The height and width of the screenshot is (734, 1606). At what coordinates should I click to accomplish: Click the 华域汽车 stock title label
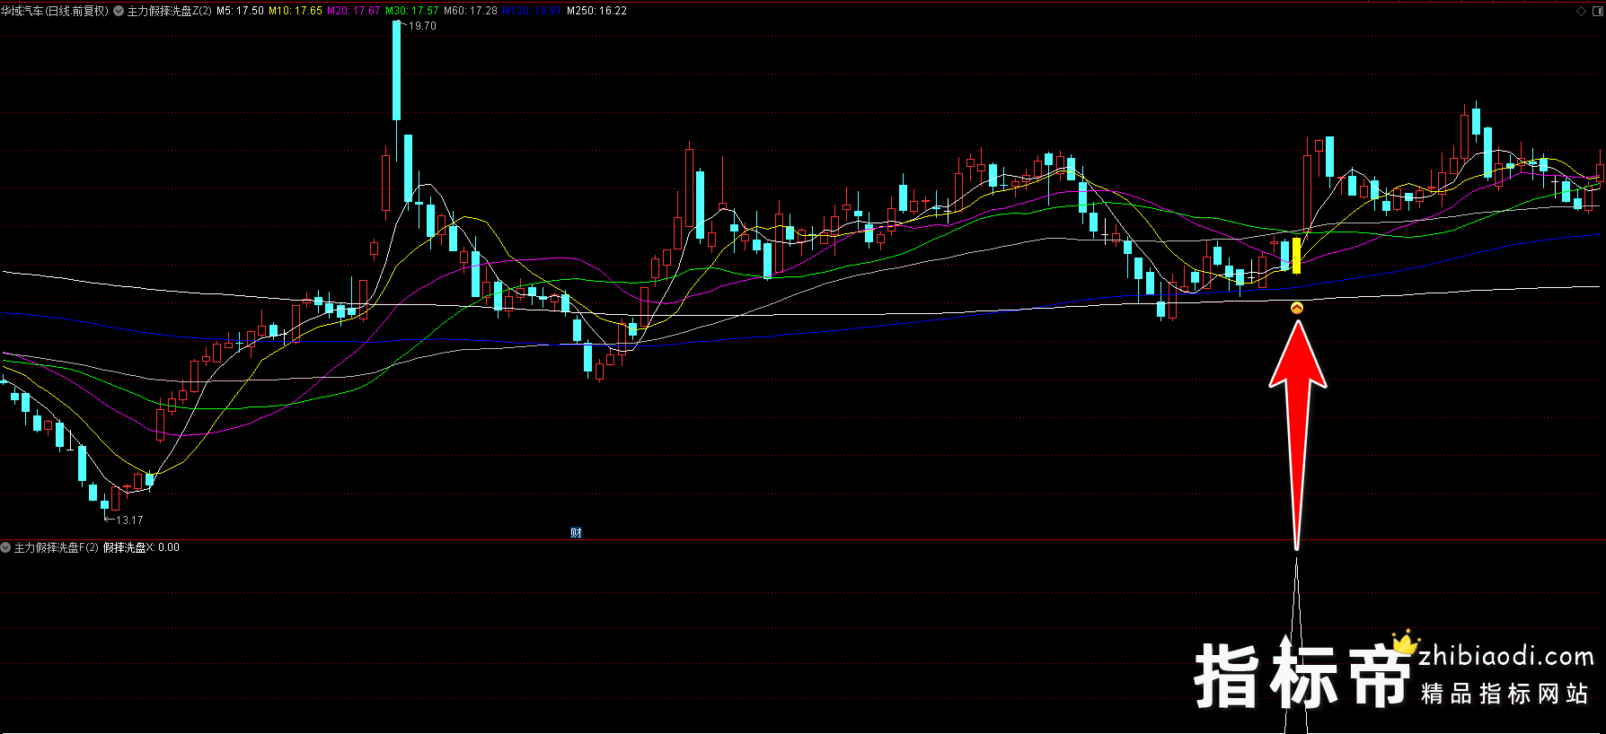coord(54,11)
